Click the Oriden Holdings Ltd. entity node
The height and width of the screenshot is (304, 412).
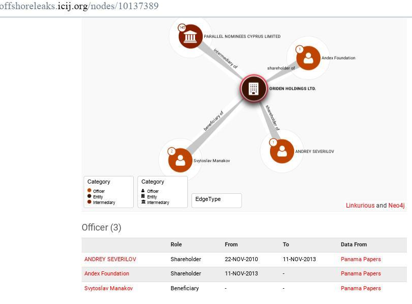(254, 88)
